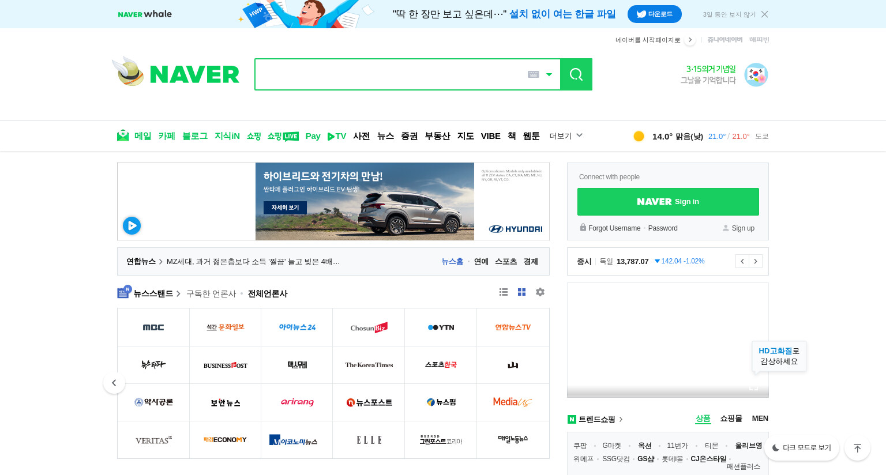The image size is (886, 475).
Task: Open the 블로그 menu item
Action: click(195, 136)
